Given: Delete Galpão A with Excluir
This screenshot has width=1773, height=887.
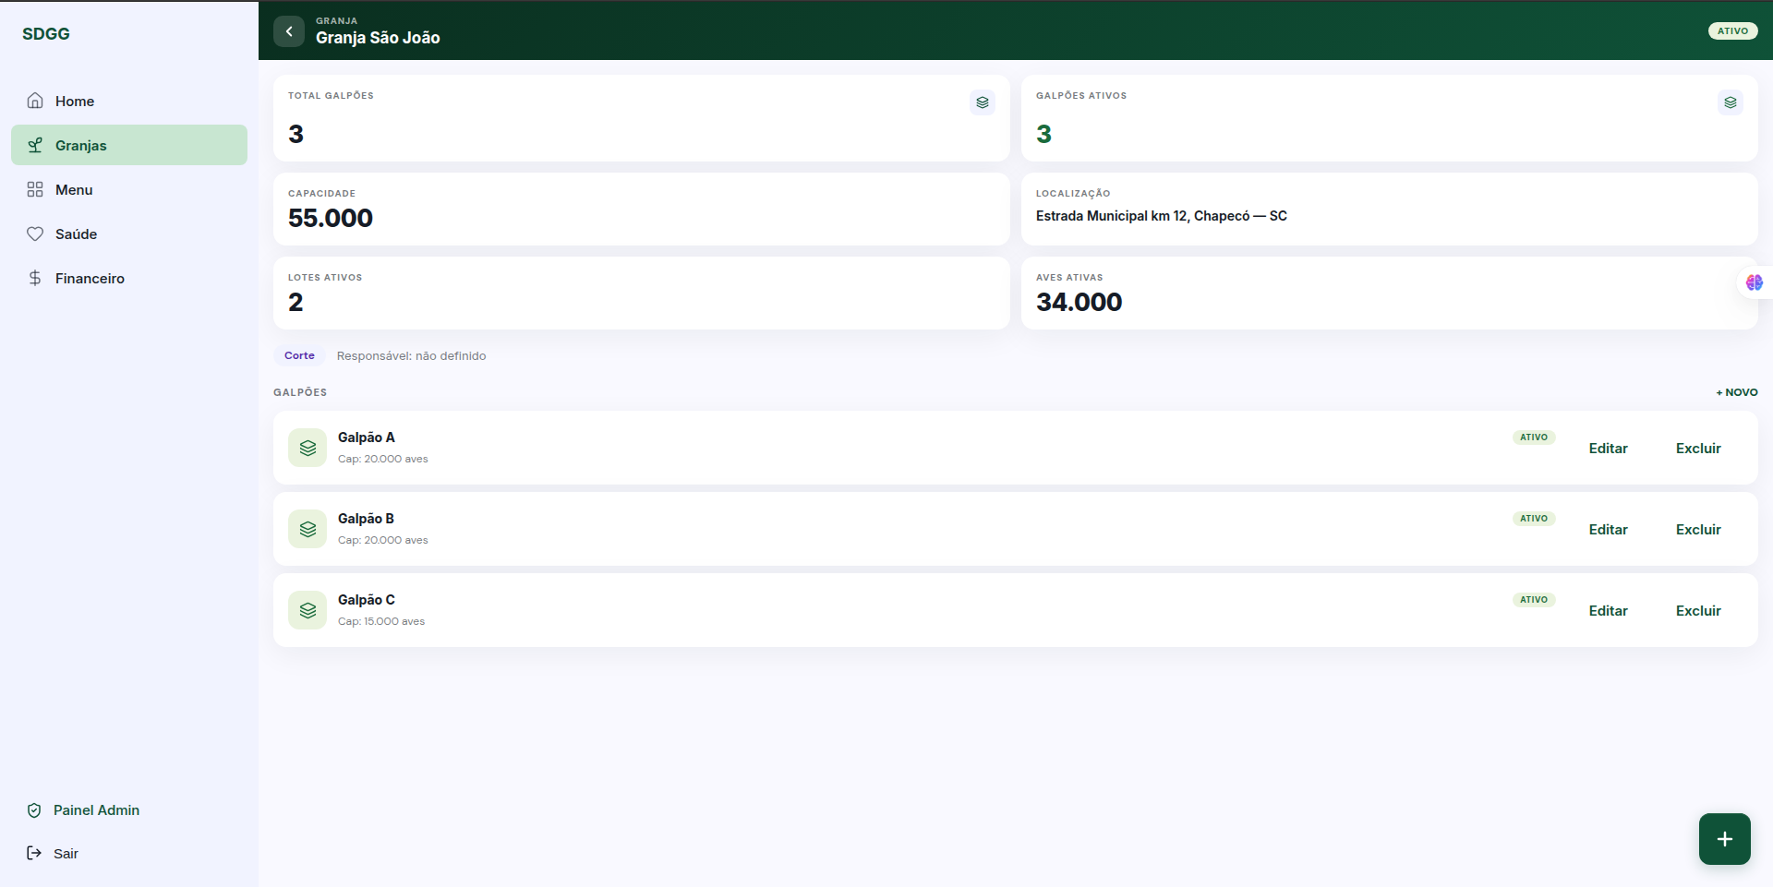Looking at the screenshot, I should 1698,448.
